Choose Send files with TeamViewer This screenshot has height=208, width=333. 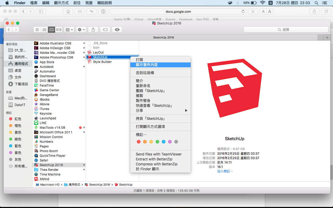[x=161, y=154]
